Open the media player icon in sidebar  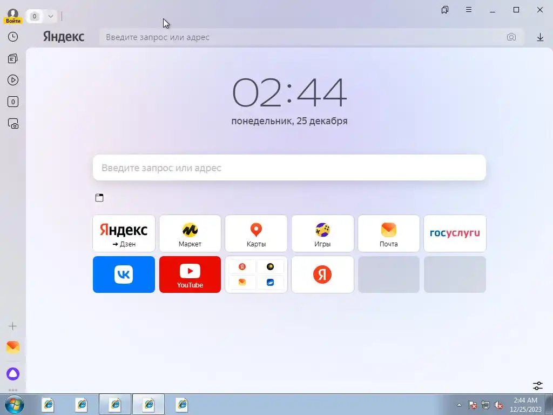pyautogui.click(x=13, y=80)
